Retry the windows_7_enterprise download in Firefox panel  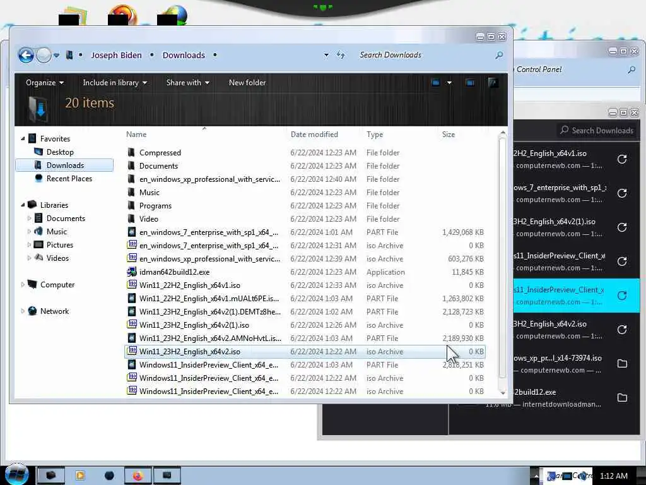(x=622, y=193)
